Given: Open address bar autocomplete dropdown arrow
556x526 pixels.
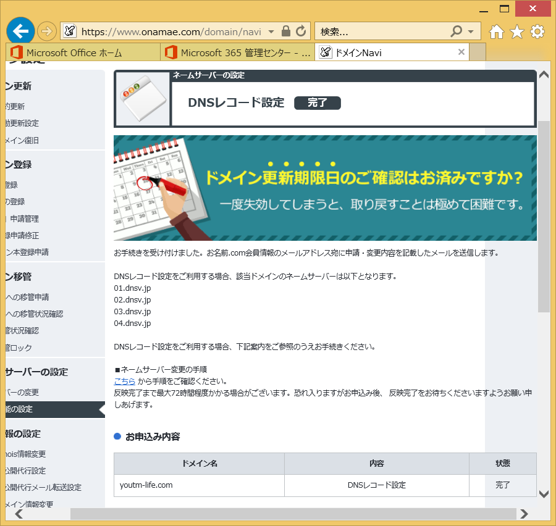Looking at the screenshot, I should click(x=271, y=31).
